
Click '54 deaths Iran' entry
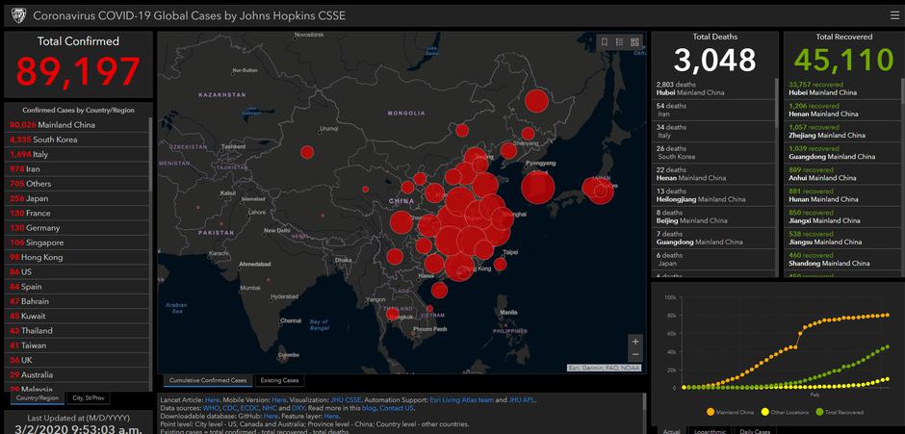(714, 110)
